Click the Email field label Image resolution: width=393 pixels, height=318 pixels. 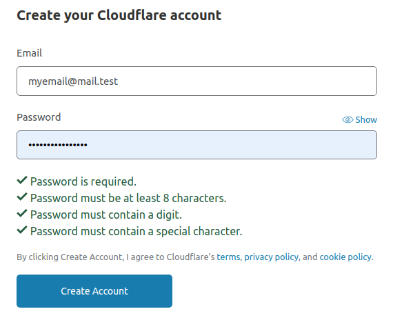coord(30,53)
